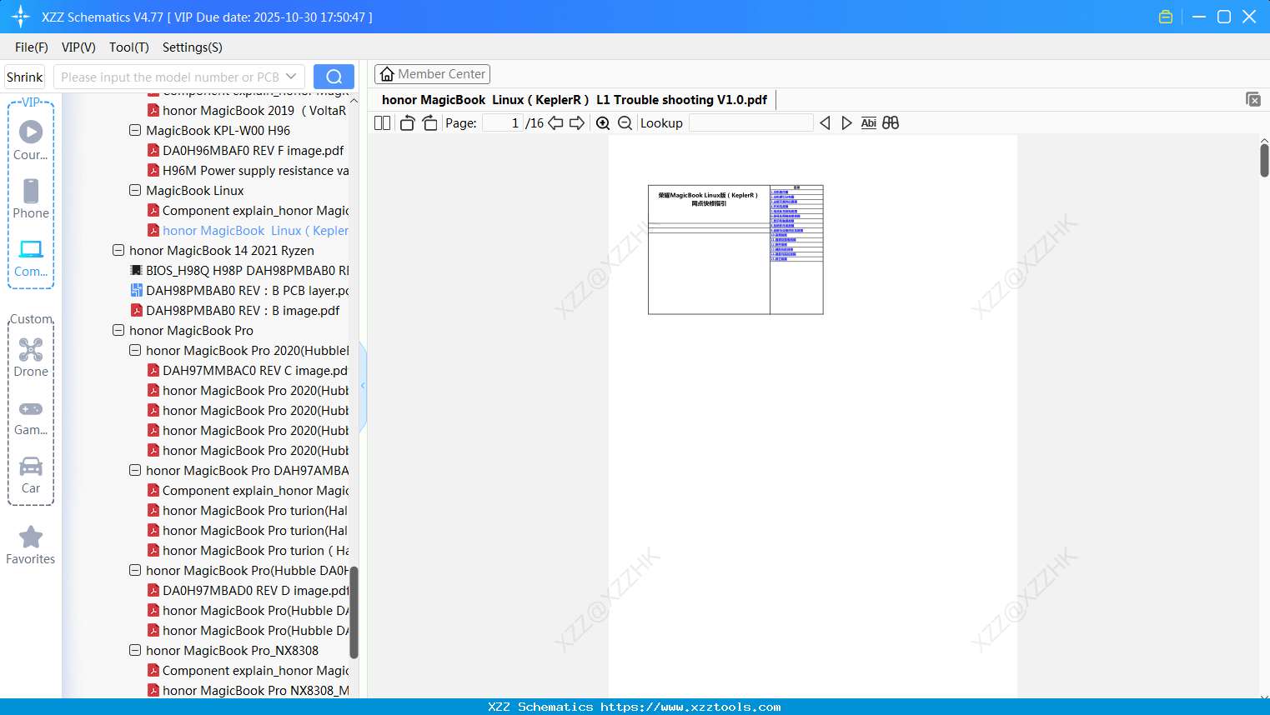The image size is (1270, 715).
Task: Click the XZZ Schematics logo icon
Action: tap(21, 17)
